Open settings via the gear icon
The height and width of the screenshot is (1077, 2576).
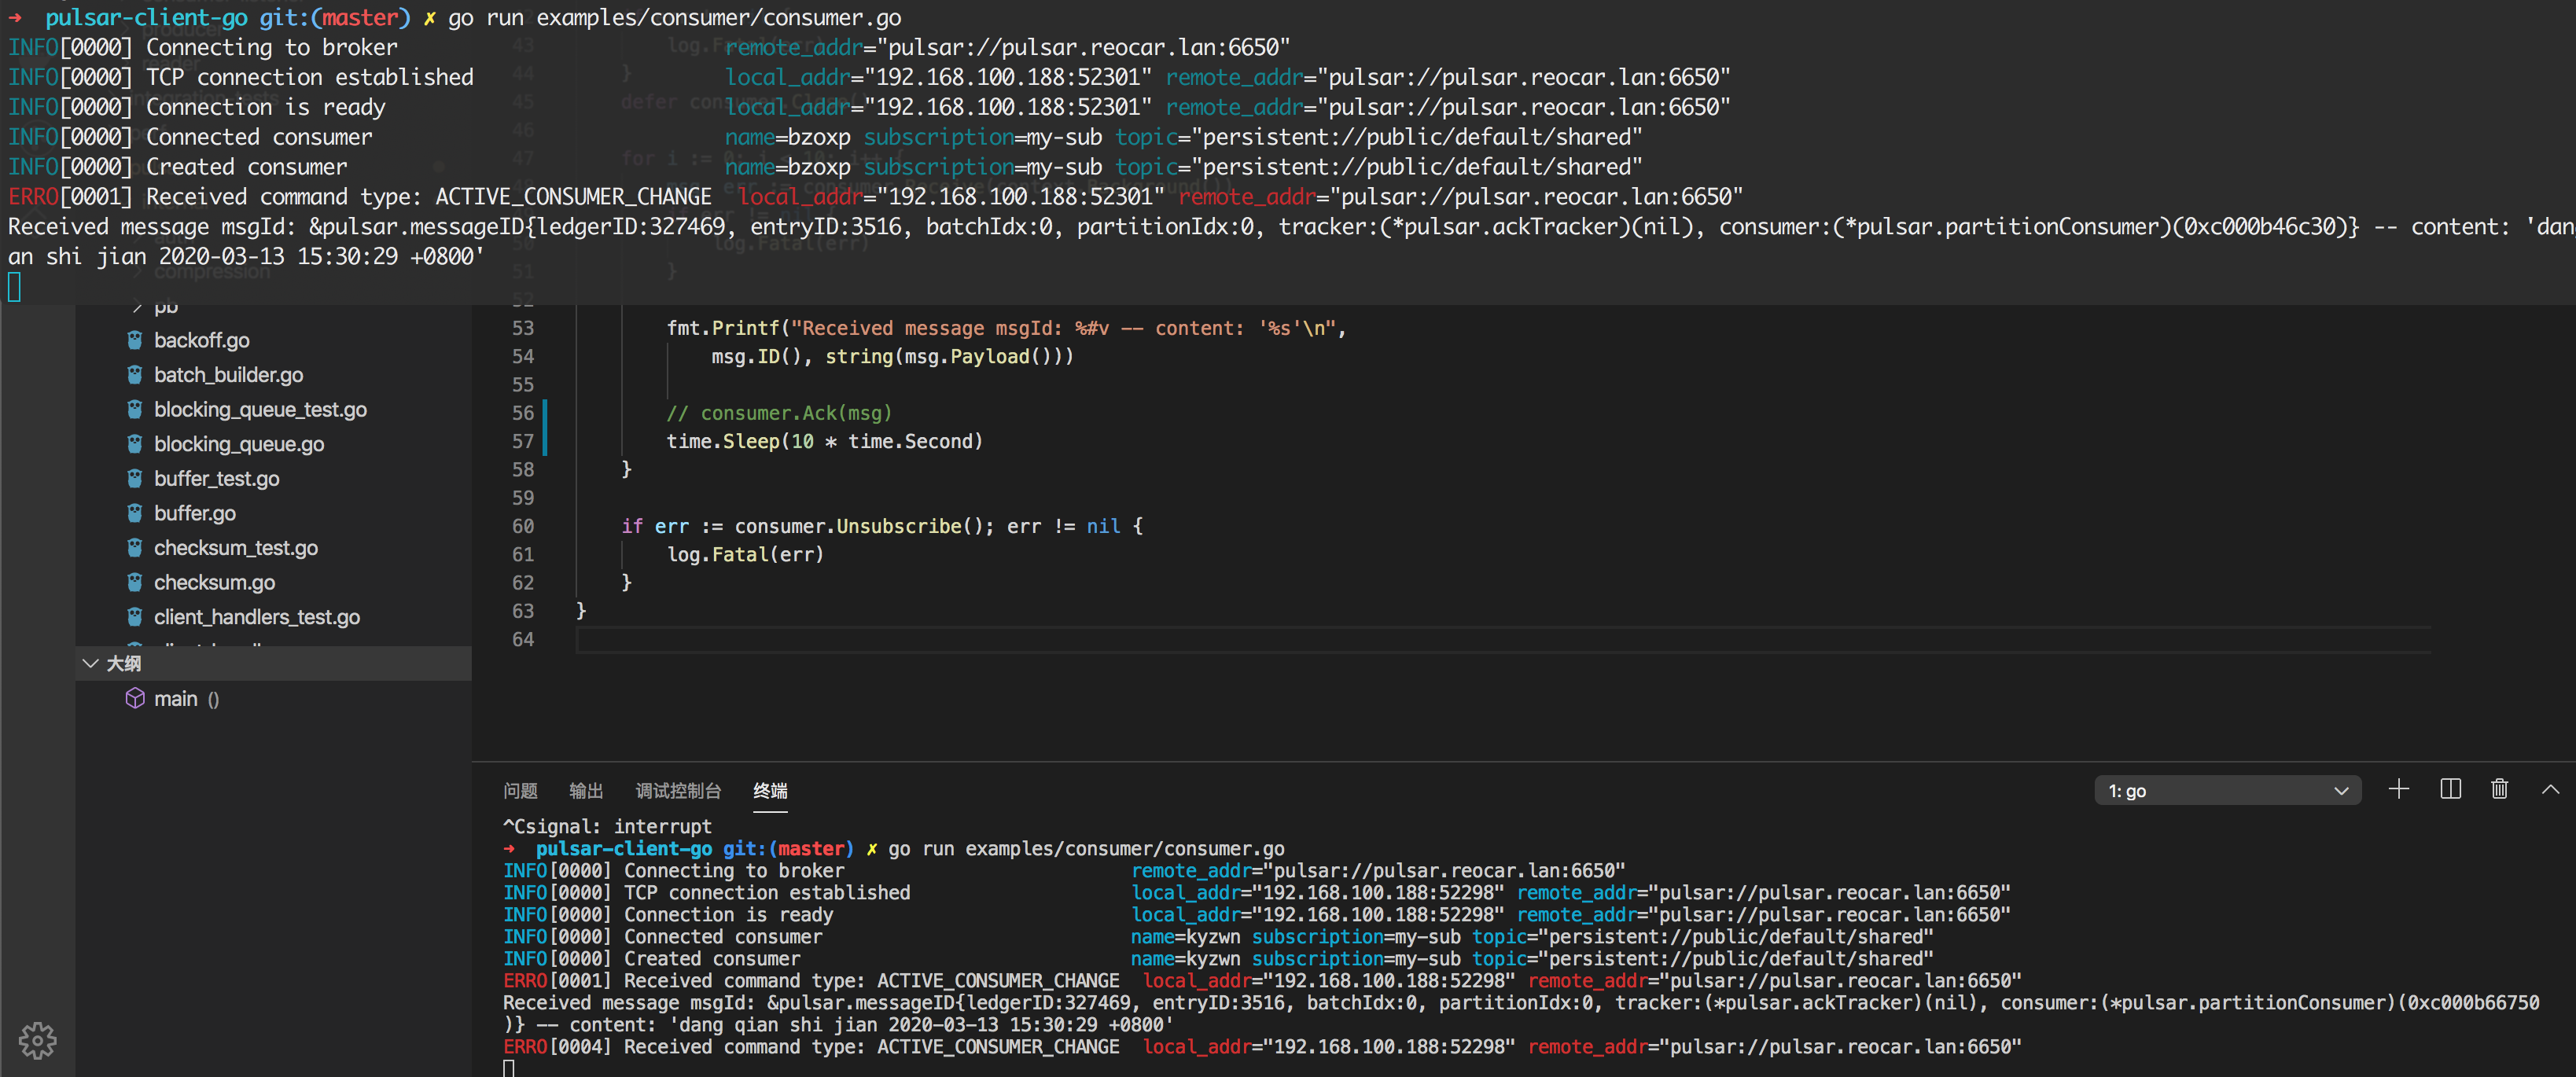[37, 1040]
